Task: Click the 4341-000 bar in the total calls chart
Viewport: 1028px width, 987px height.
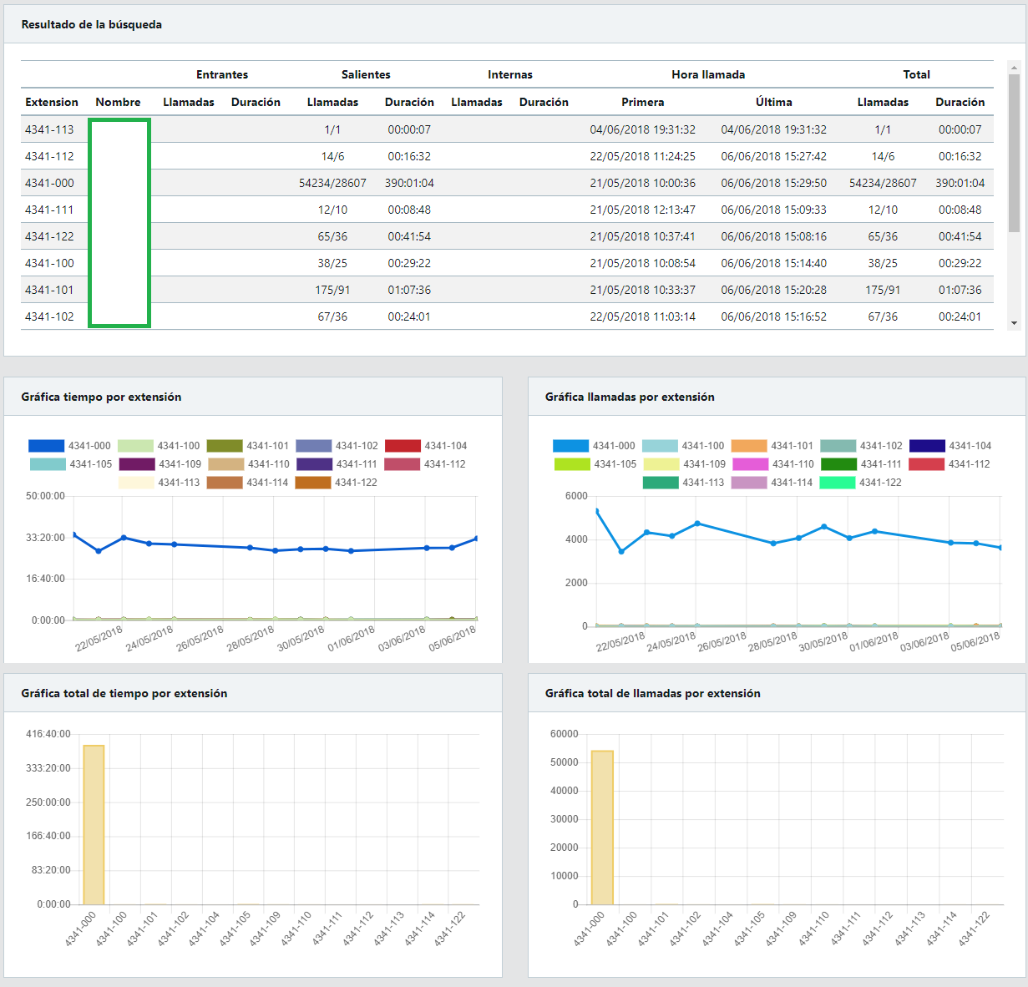Action: [602, 827]
